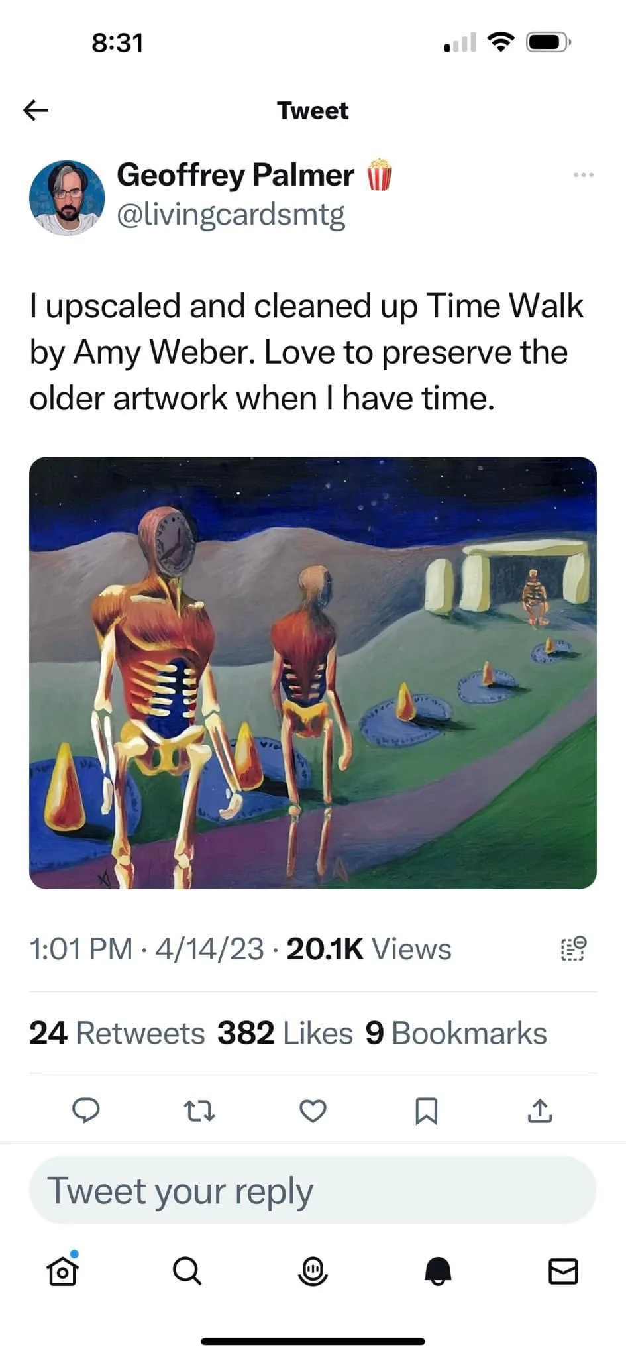Like the tweet with heart icon

pyautogui.click(x=313, y=1111)
